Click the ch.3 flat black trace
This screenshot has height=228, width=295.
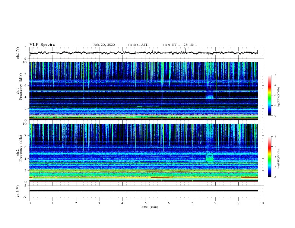(x=144, y=191)
